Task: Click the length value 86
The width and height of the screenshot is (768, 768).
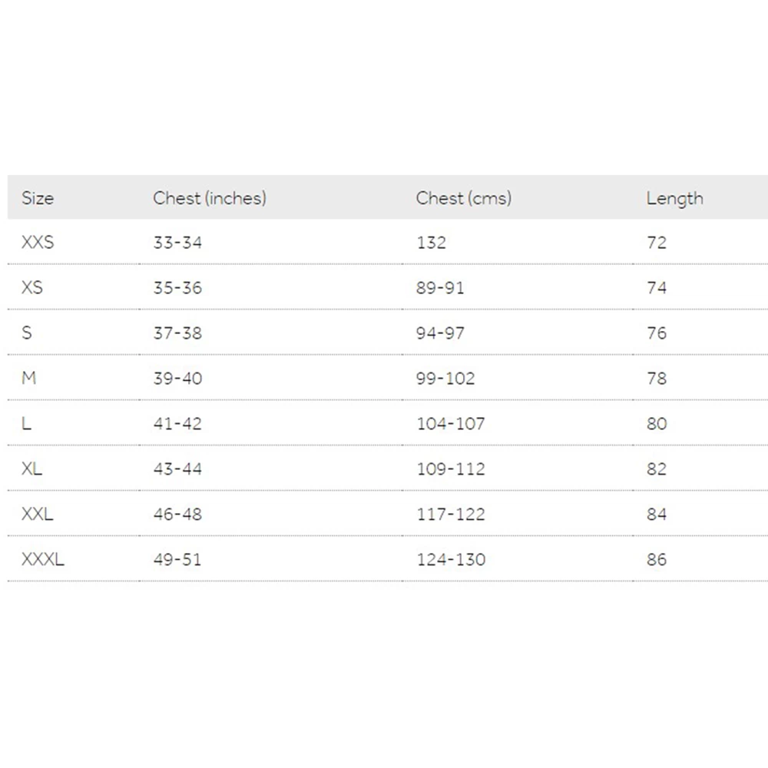Action: click(x=657, y=560)
